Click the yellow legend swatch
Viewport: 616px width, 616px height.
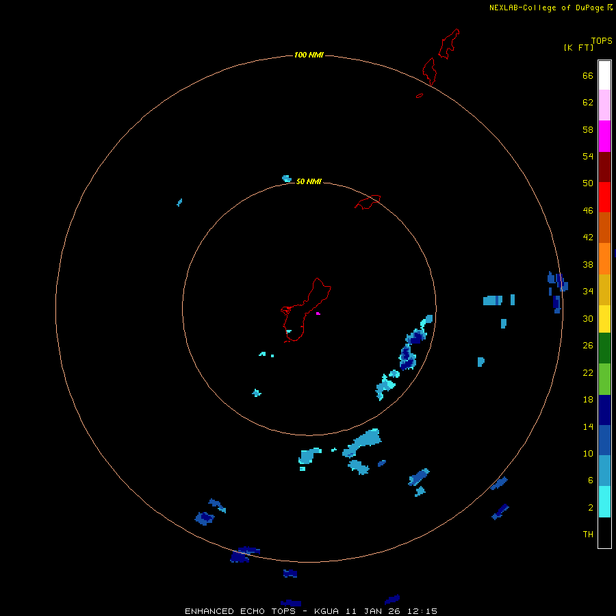[x=604, y=319]
